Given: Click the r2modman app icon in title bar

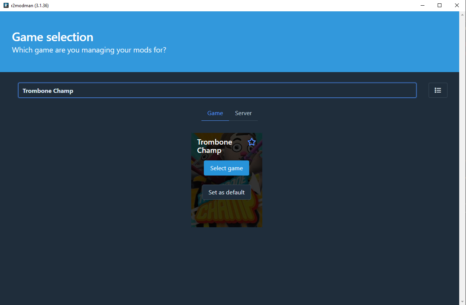Looking at the screenshot, I should click(6, 6).
